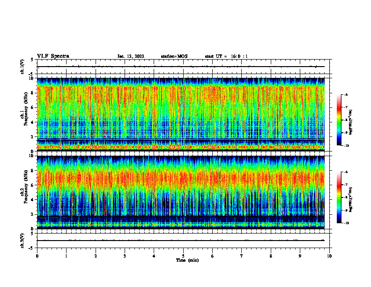Click the ch.1 frequency tick "4"
Viewport: 371px width, 287px height.
[x=33, y=122]
